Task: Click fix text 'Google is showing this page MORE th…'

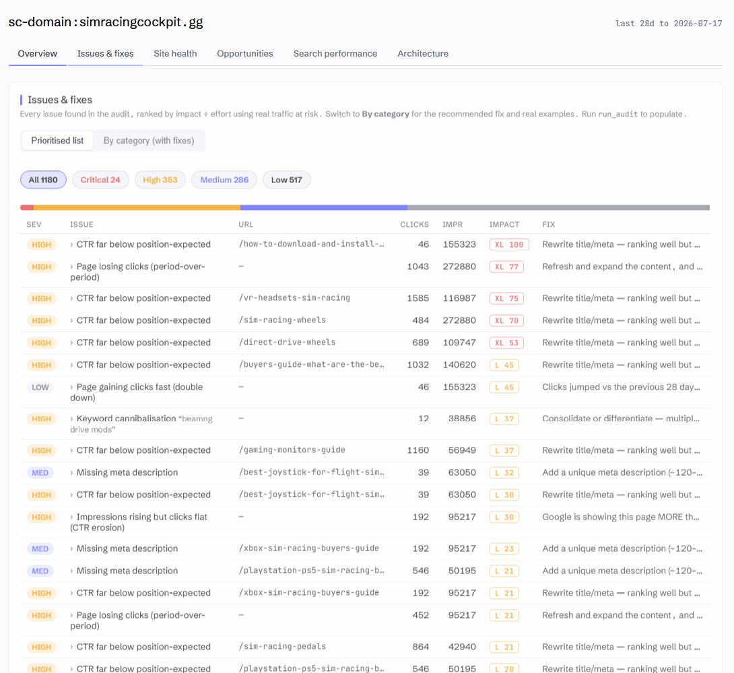Action: 621,517
